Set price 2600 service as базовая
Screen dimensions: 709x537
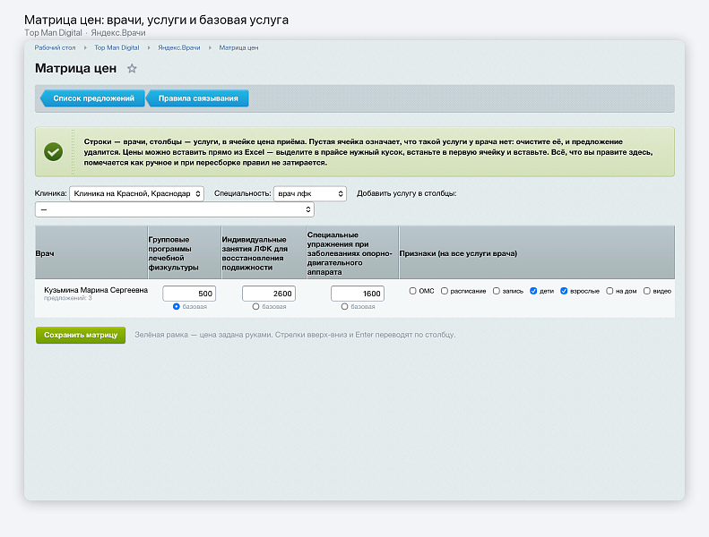tap(256, 307)
